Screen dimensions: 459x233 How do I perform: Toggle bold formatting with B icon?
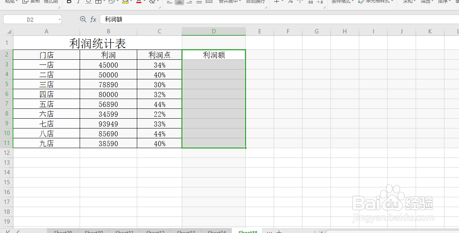pyautogui.click(x=69, y=2)
